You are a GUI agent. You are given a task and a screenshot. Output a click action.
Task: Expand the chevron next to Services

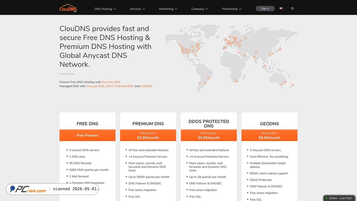point(144,9)
